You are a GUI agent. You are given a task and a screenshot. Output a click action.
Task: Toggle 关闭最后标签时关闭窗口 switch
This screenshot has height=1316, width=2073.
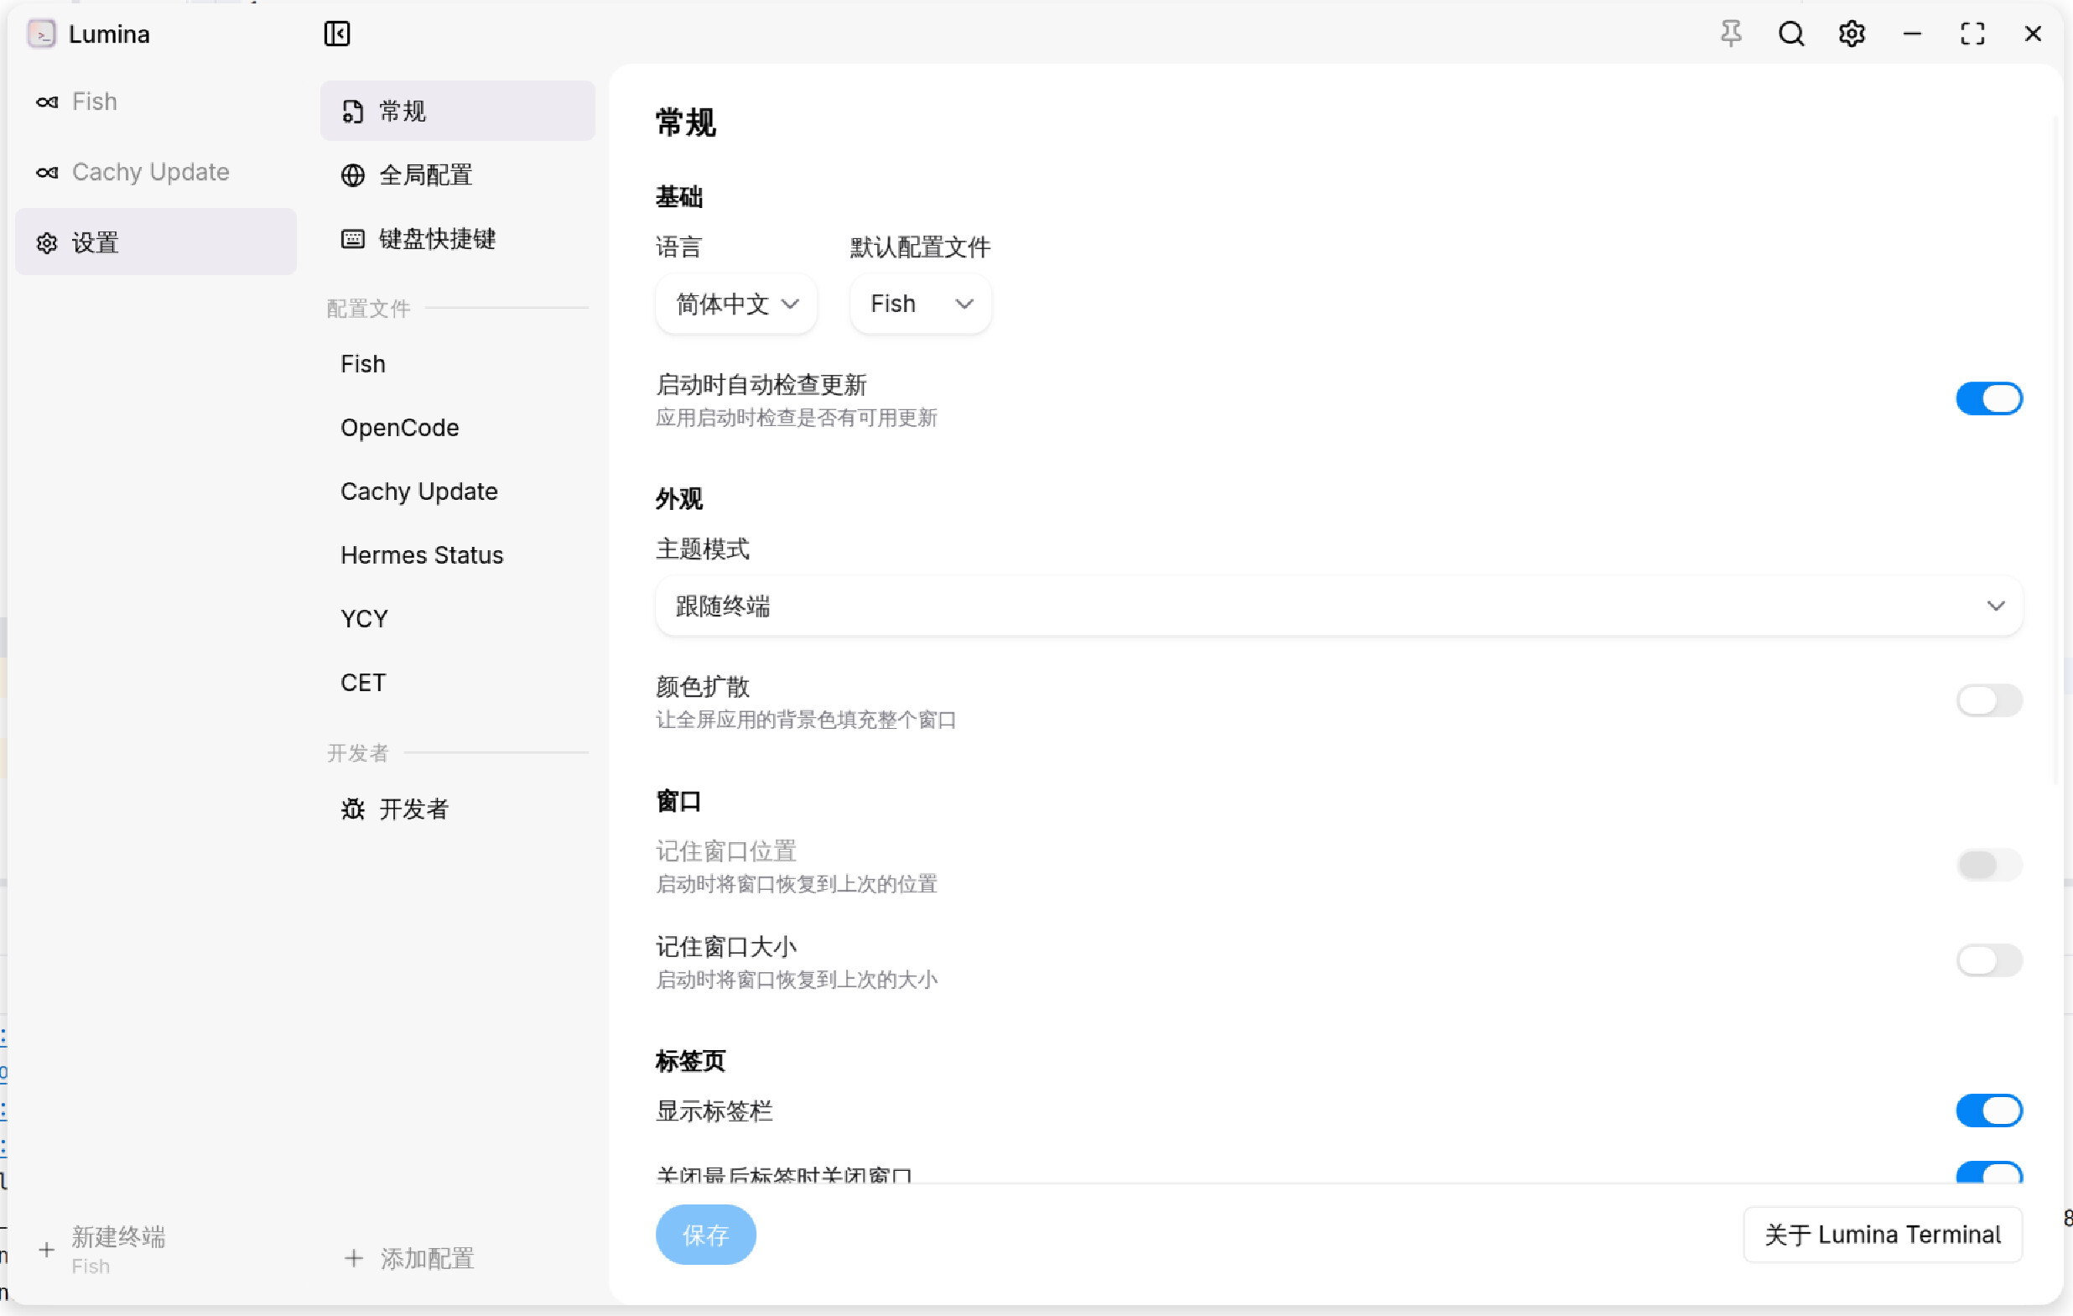coord(1988,1173)
